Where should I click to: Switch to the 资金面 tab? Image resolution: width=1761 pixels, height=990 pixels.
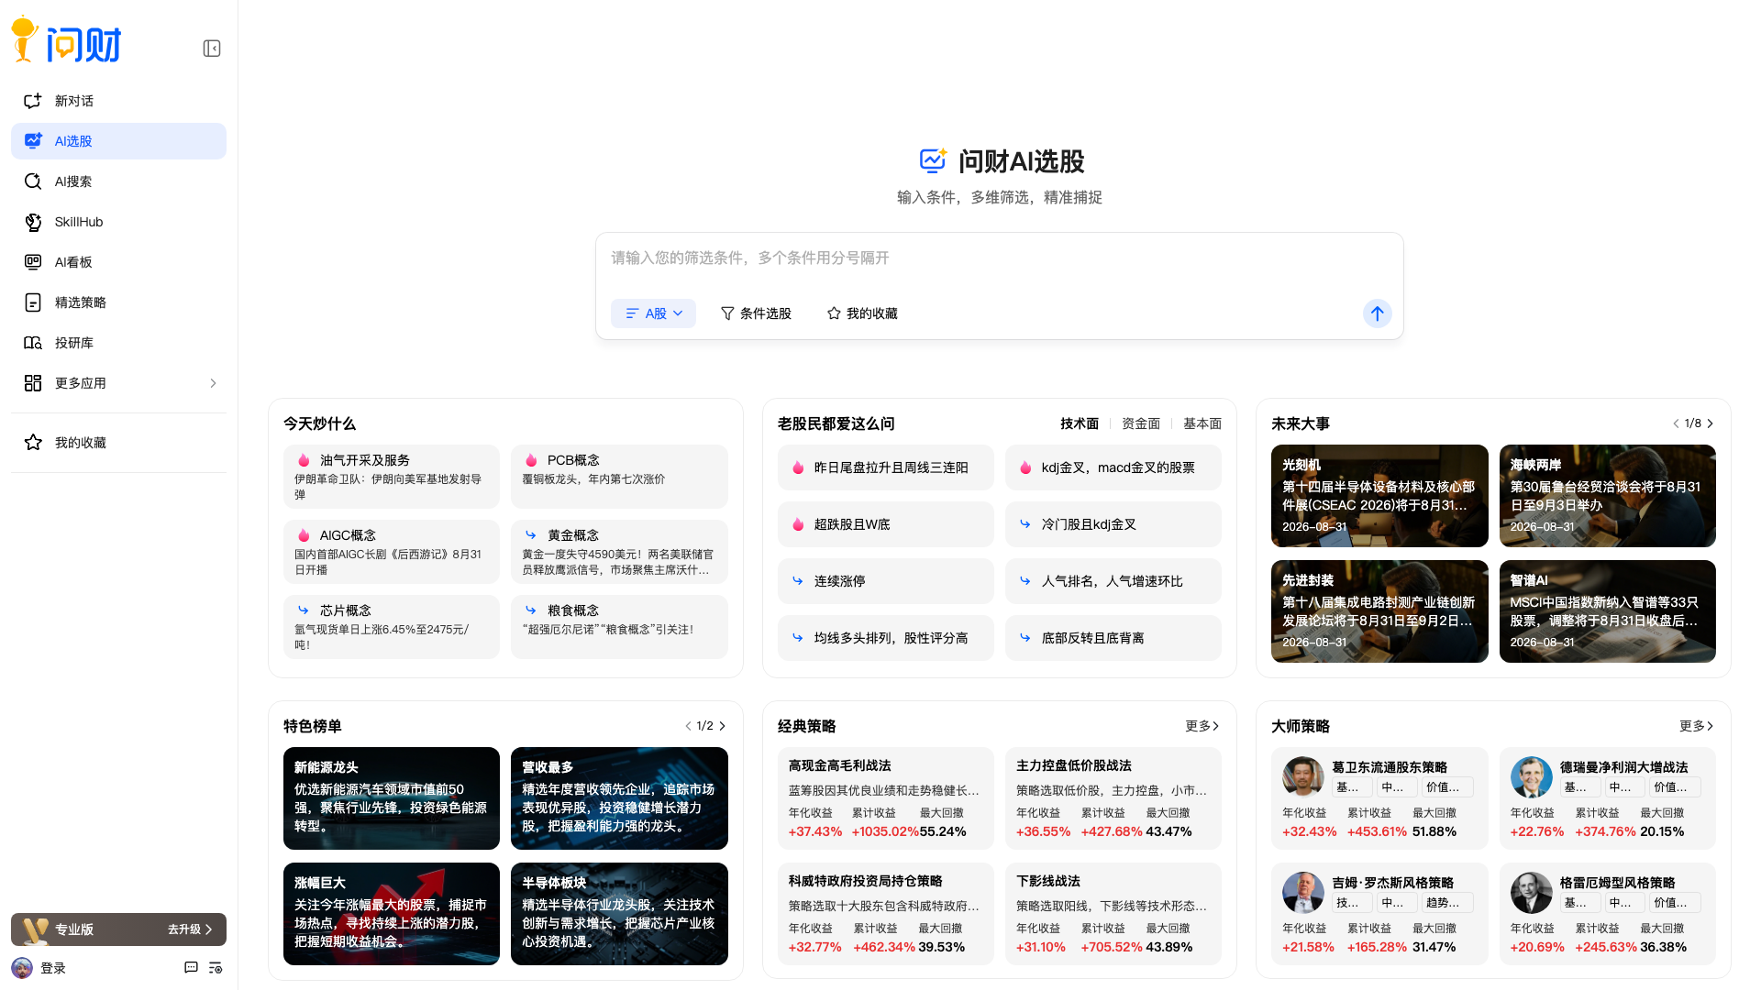1141,423
